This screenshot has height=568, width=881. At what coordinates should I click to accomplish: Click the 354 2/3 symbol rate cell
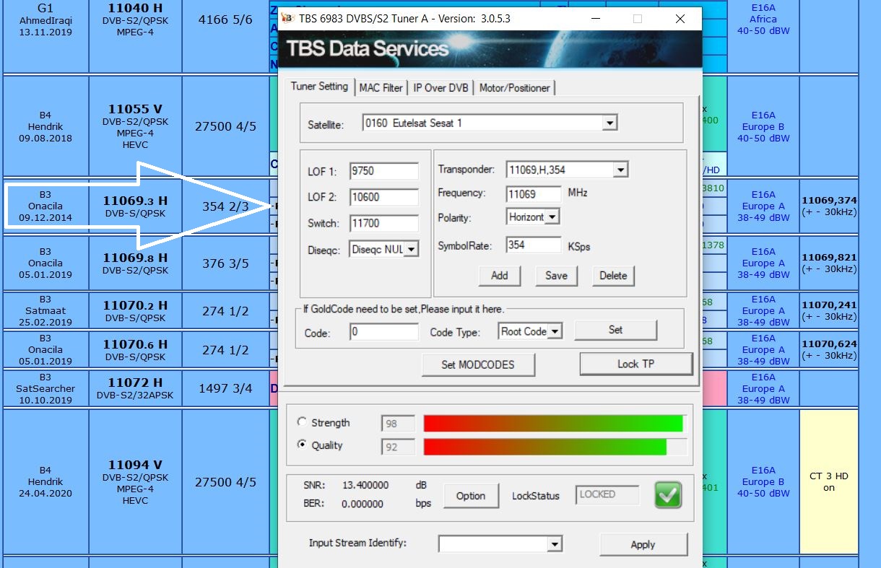click(x=225, y=206)
